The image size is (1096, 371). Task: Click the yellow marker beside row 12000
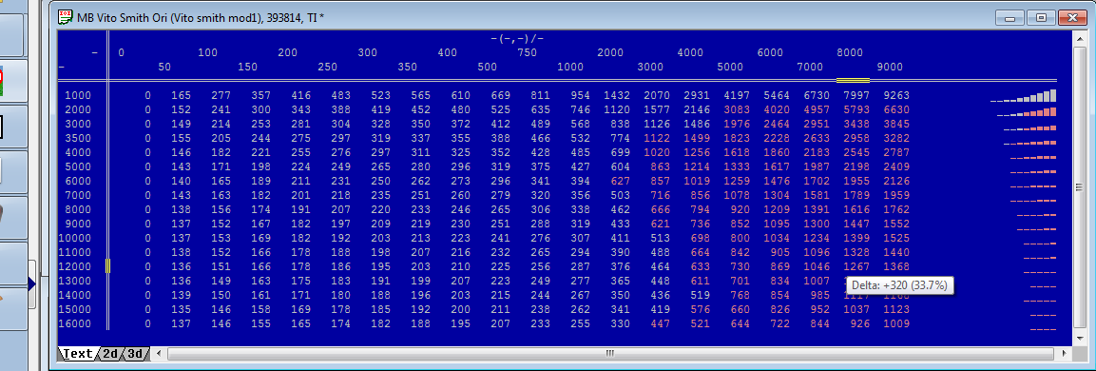[x=107, y=266]
